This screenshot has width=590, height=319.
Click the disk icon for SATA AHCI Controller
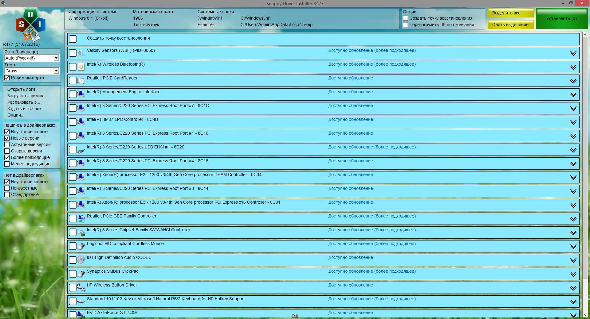tap(81, 233)
